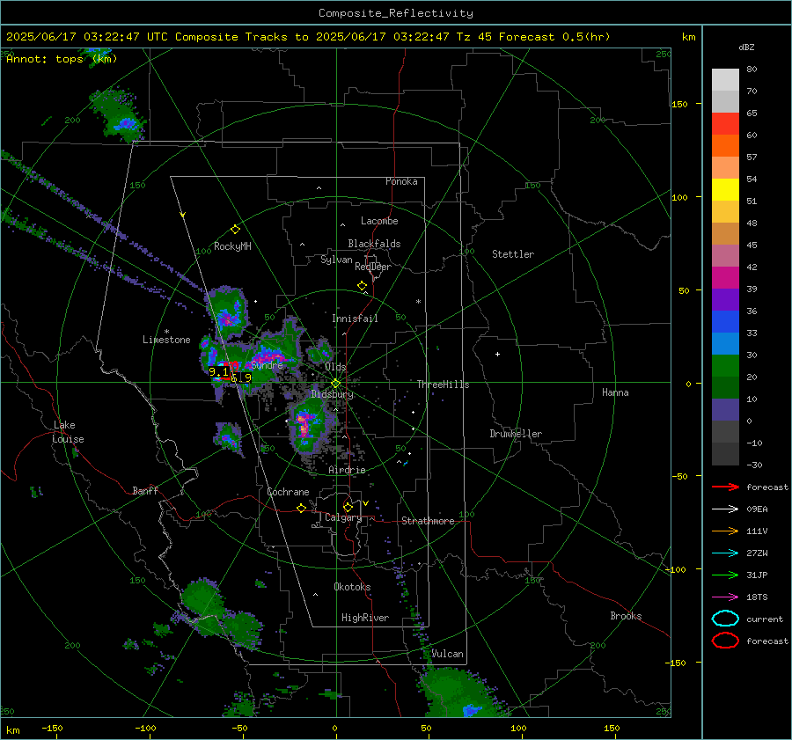Click the Cochrane town label
The height and width of the screenshot is (740, 792).
click(288, 492)
